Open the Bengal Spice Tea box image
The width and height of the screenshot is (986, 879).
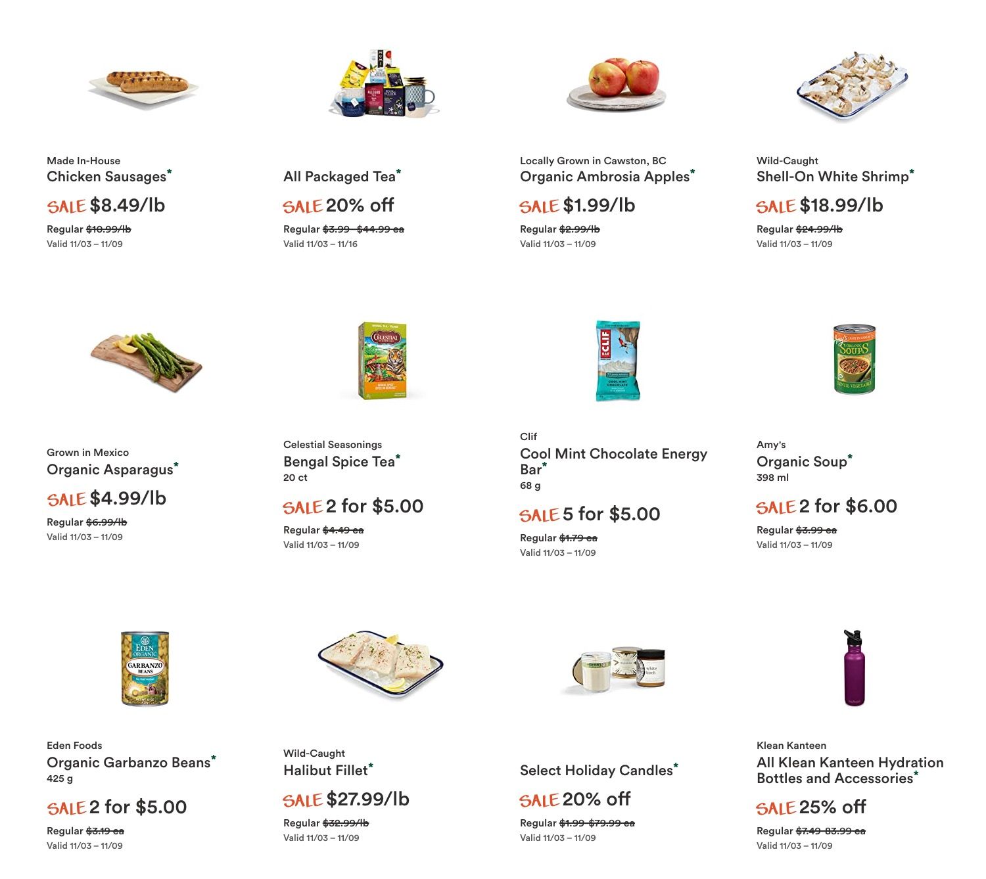[383, 361]
